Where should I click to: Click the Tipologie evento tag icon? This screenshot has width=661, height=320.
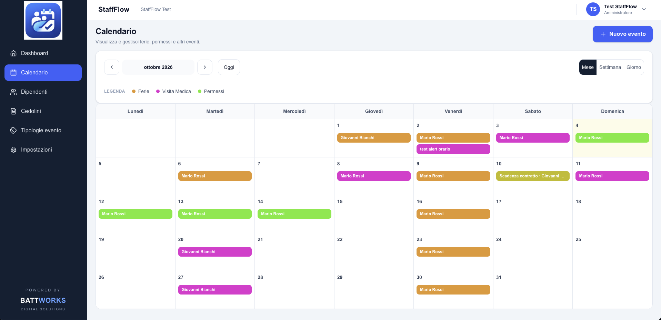tap(13, 131)
